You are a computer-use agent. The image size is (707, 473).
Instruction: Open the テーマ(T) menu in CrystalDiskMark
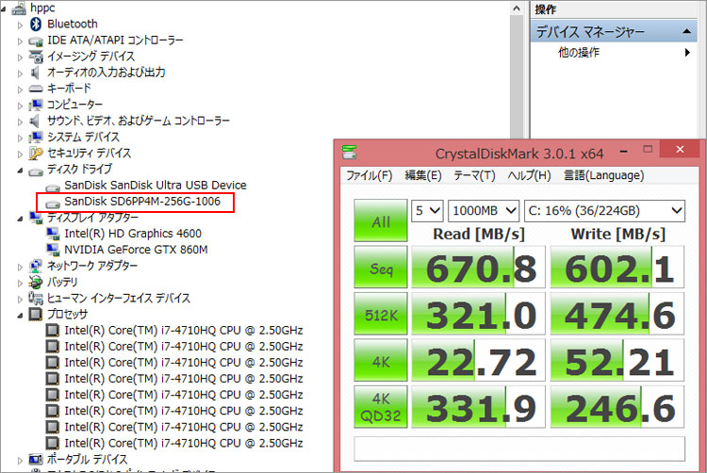pos(474,175)
